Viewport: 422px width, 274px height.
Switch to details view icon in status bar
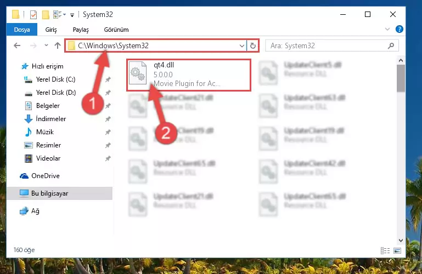click(x=385, y=250)
